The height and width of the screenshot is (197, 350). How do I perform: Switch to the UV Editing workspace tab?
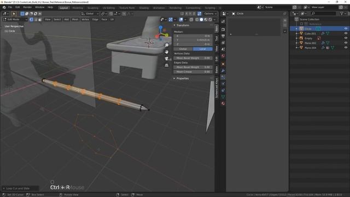click(109, 8)
